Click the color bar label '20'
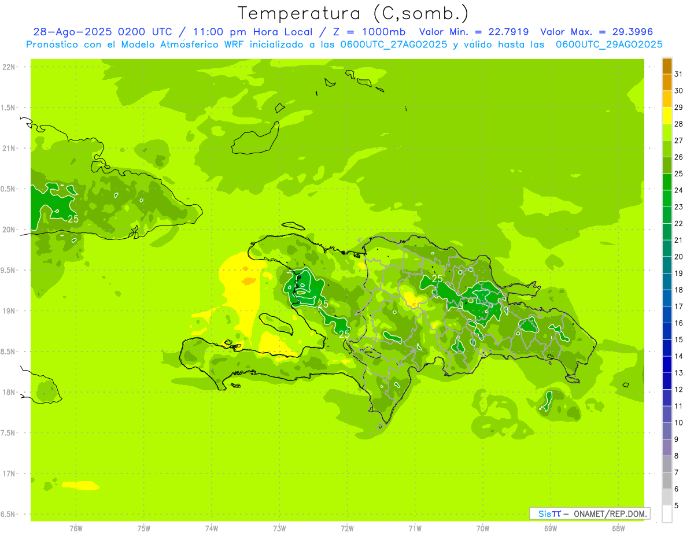This screenshot has width=694, height=536. [679, 257]
